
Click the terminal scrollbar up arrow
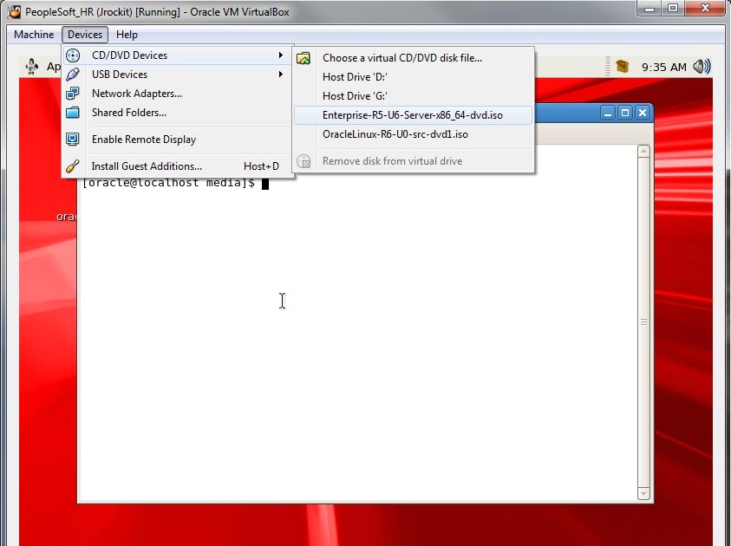643,151
